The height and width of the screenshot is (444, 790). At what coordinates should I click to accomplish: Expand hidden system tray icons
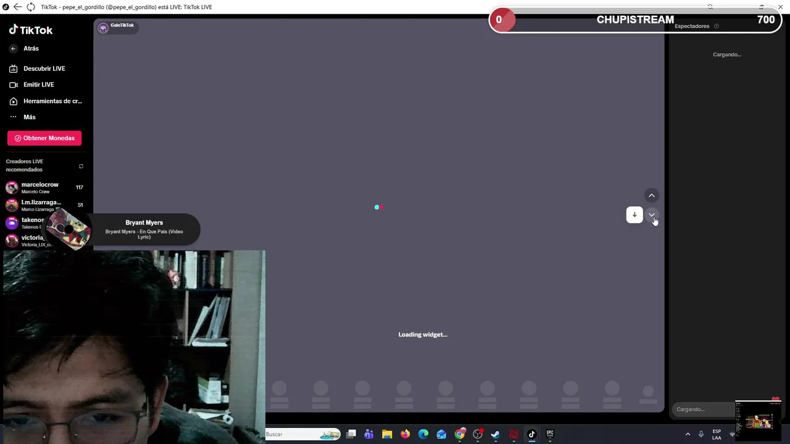point(688,434)
